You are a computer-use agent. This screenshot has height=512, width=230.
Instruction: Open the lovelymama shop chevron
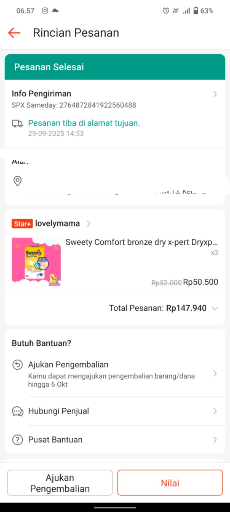point(88,224)
